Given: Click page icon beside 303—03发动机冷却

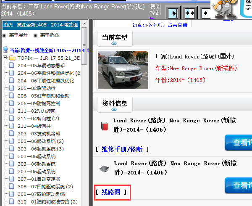Looking at the screenshot, I should point(12,133).
